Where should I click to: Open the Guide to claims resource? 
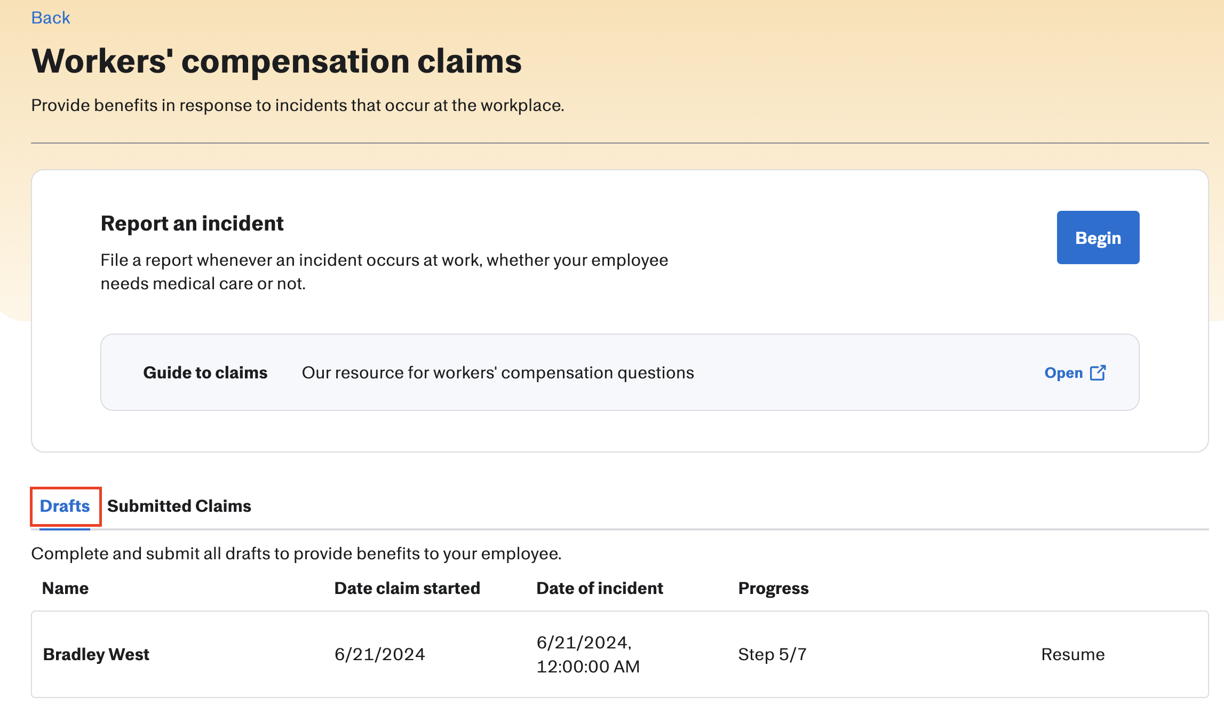(x=1063, y=373)
